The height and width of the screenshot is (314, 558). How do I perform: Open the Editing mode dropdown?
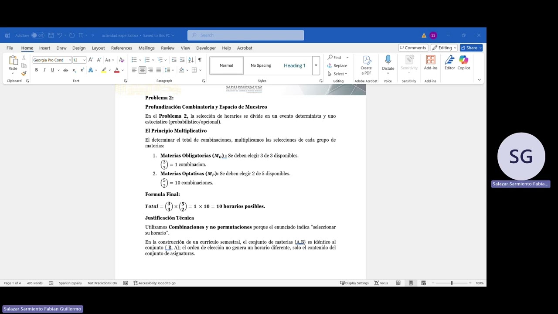[444, 48]
